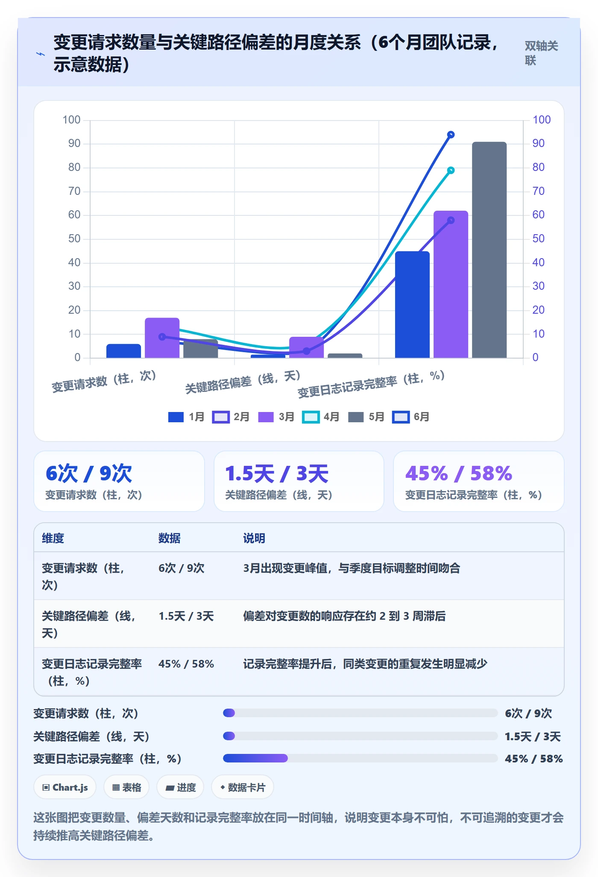The image size is (598, 877).
Task: Click the 表格 tag chip
Action: point(126,787)
